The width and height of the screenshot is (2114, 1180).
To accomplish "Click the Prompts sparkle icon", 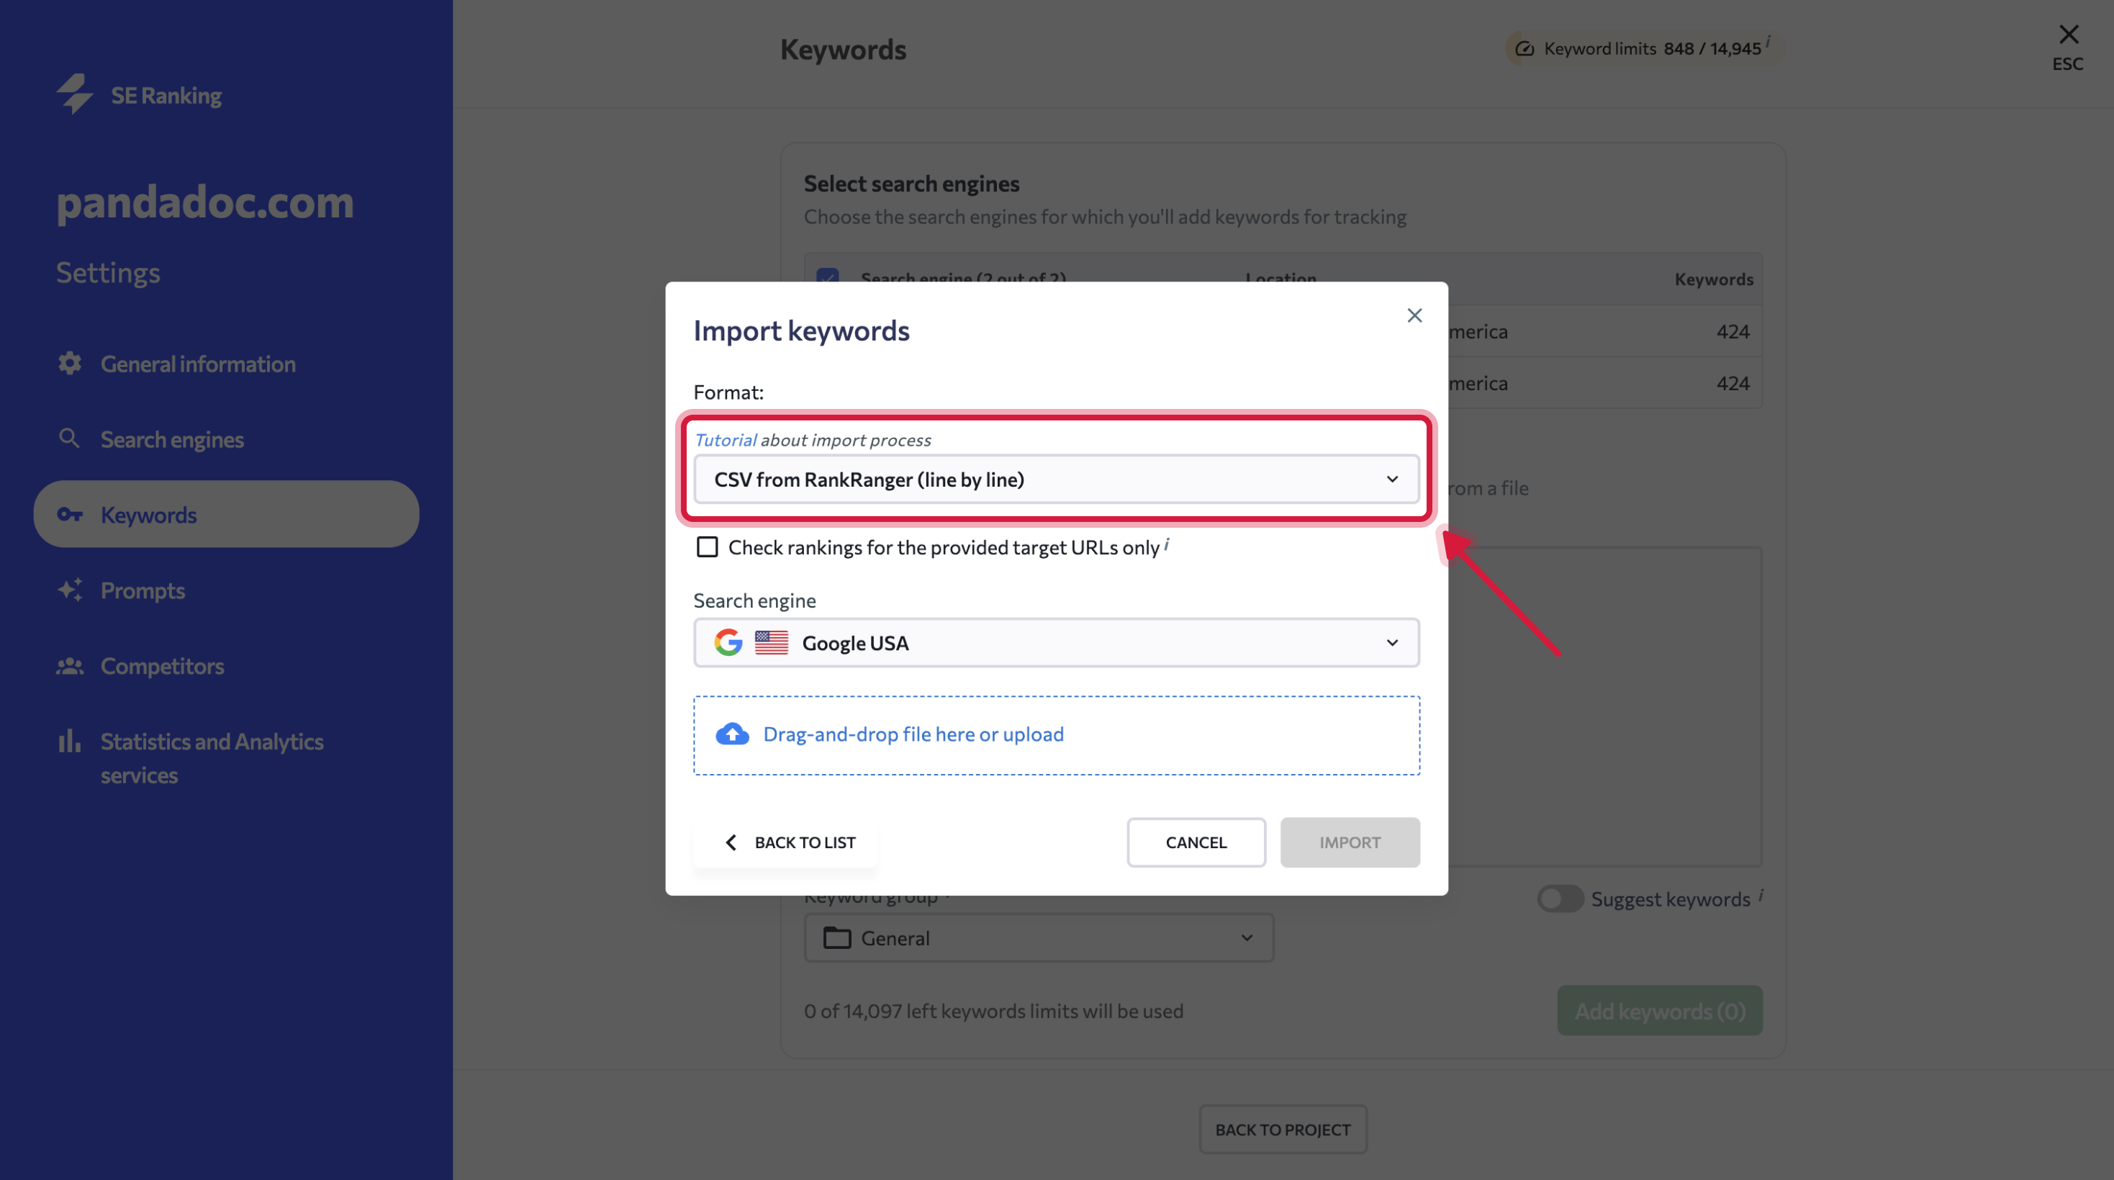I will 70,590.
